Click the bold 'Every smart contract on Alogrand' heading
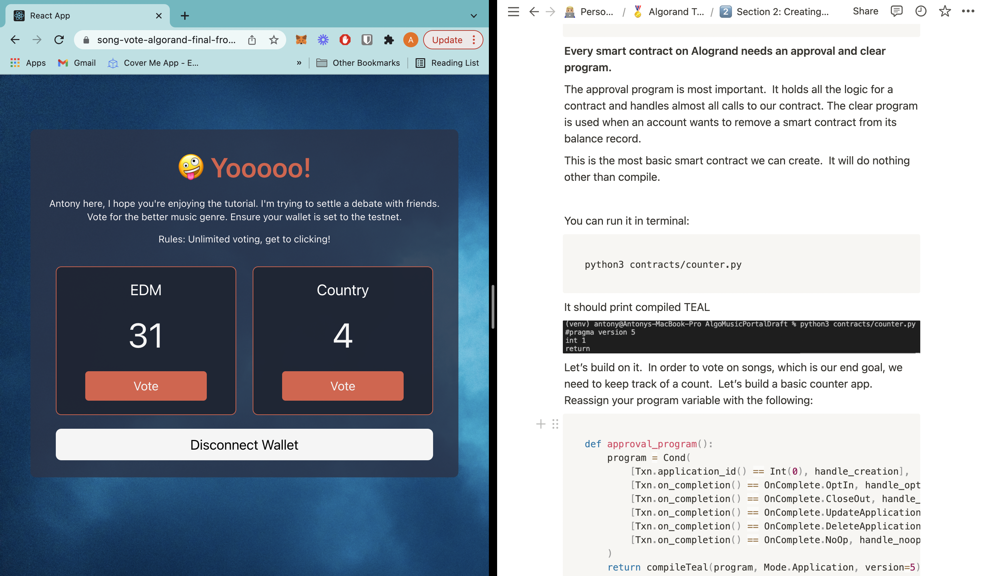 (x=725, y=59)
